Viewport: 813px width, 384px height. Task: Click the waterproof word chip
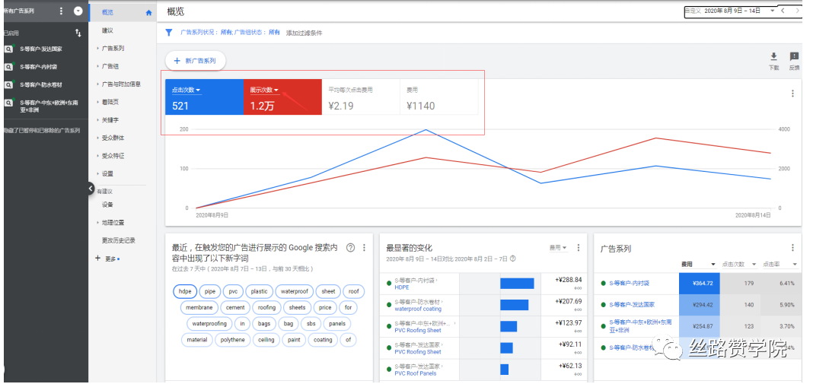294,291
